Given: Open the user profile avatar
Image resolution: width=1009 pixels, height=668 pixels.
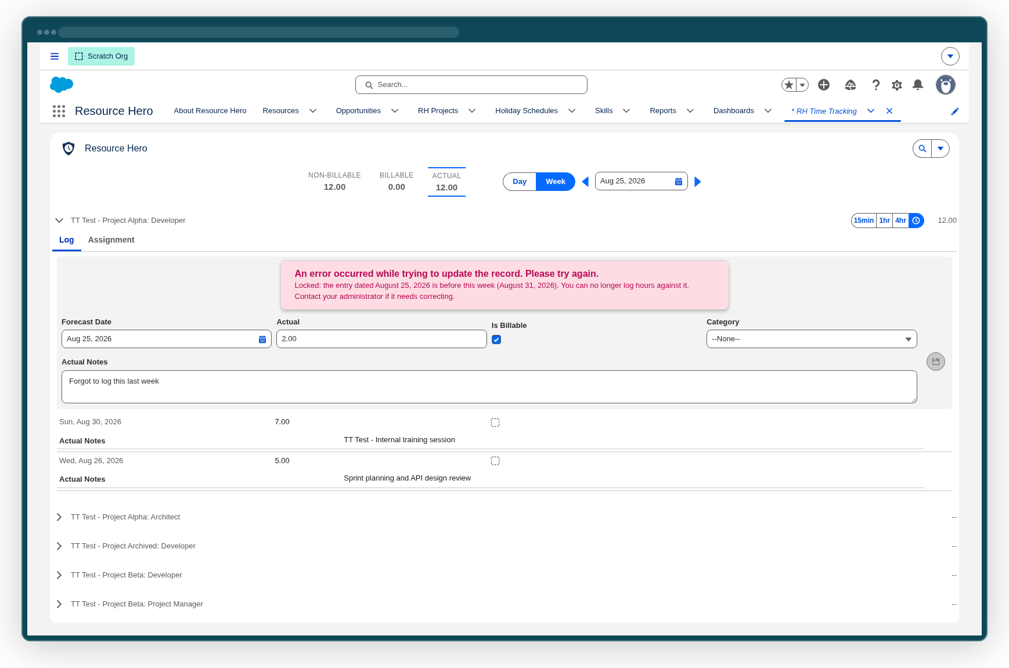Looking at the screenshot, I should tap(946, 85).
